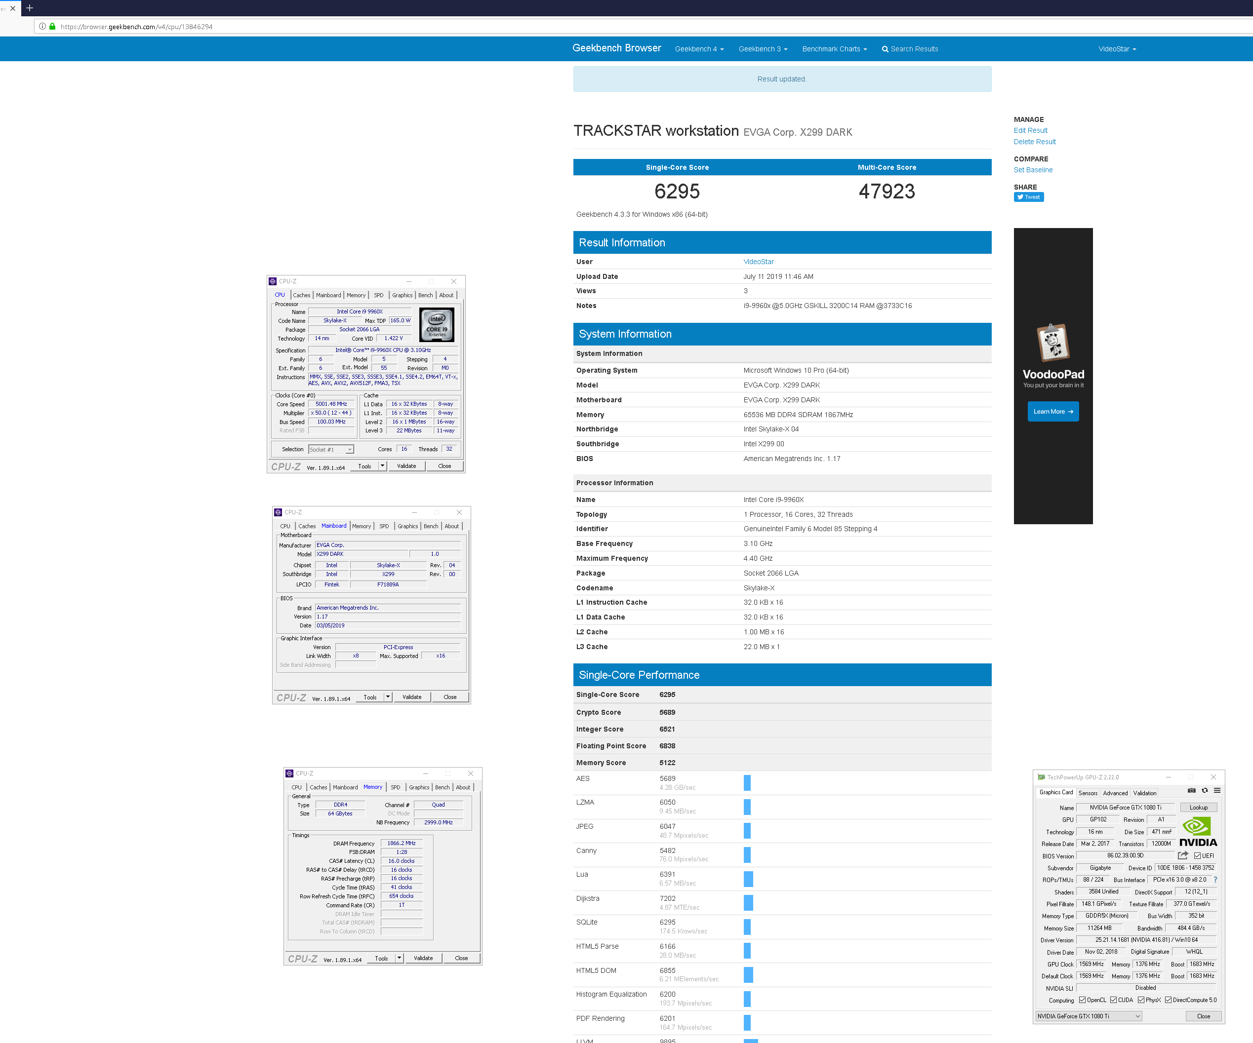
Task: Toggle the DirectCompute 5.0 checkbox
Action: point(1168,1000)
